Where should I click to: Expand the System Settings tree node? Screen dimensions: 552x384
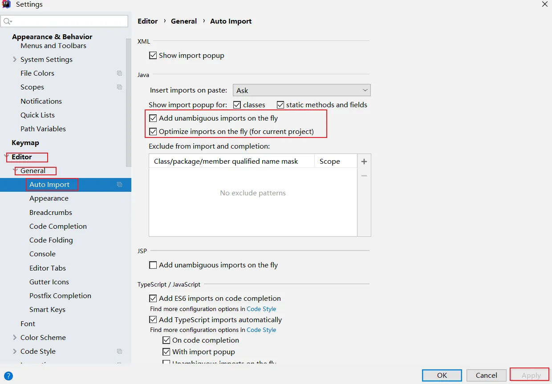tap(15, 60)
